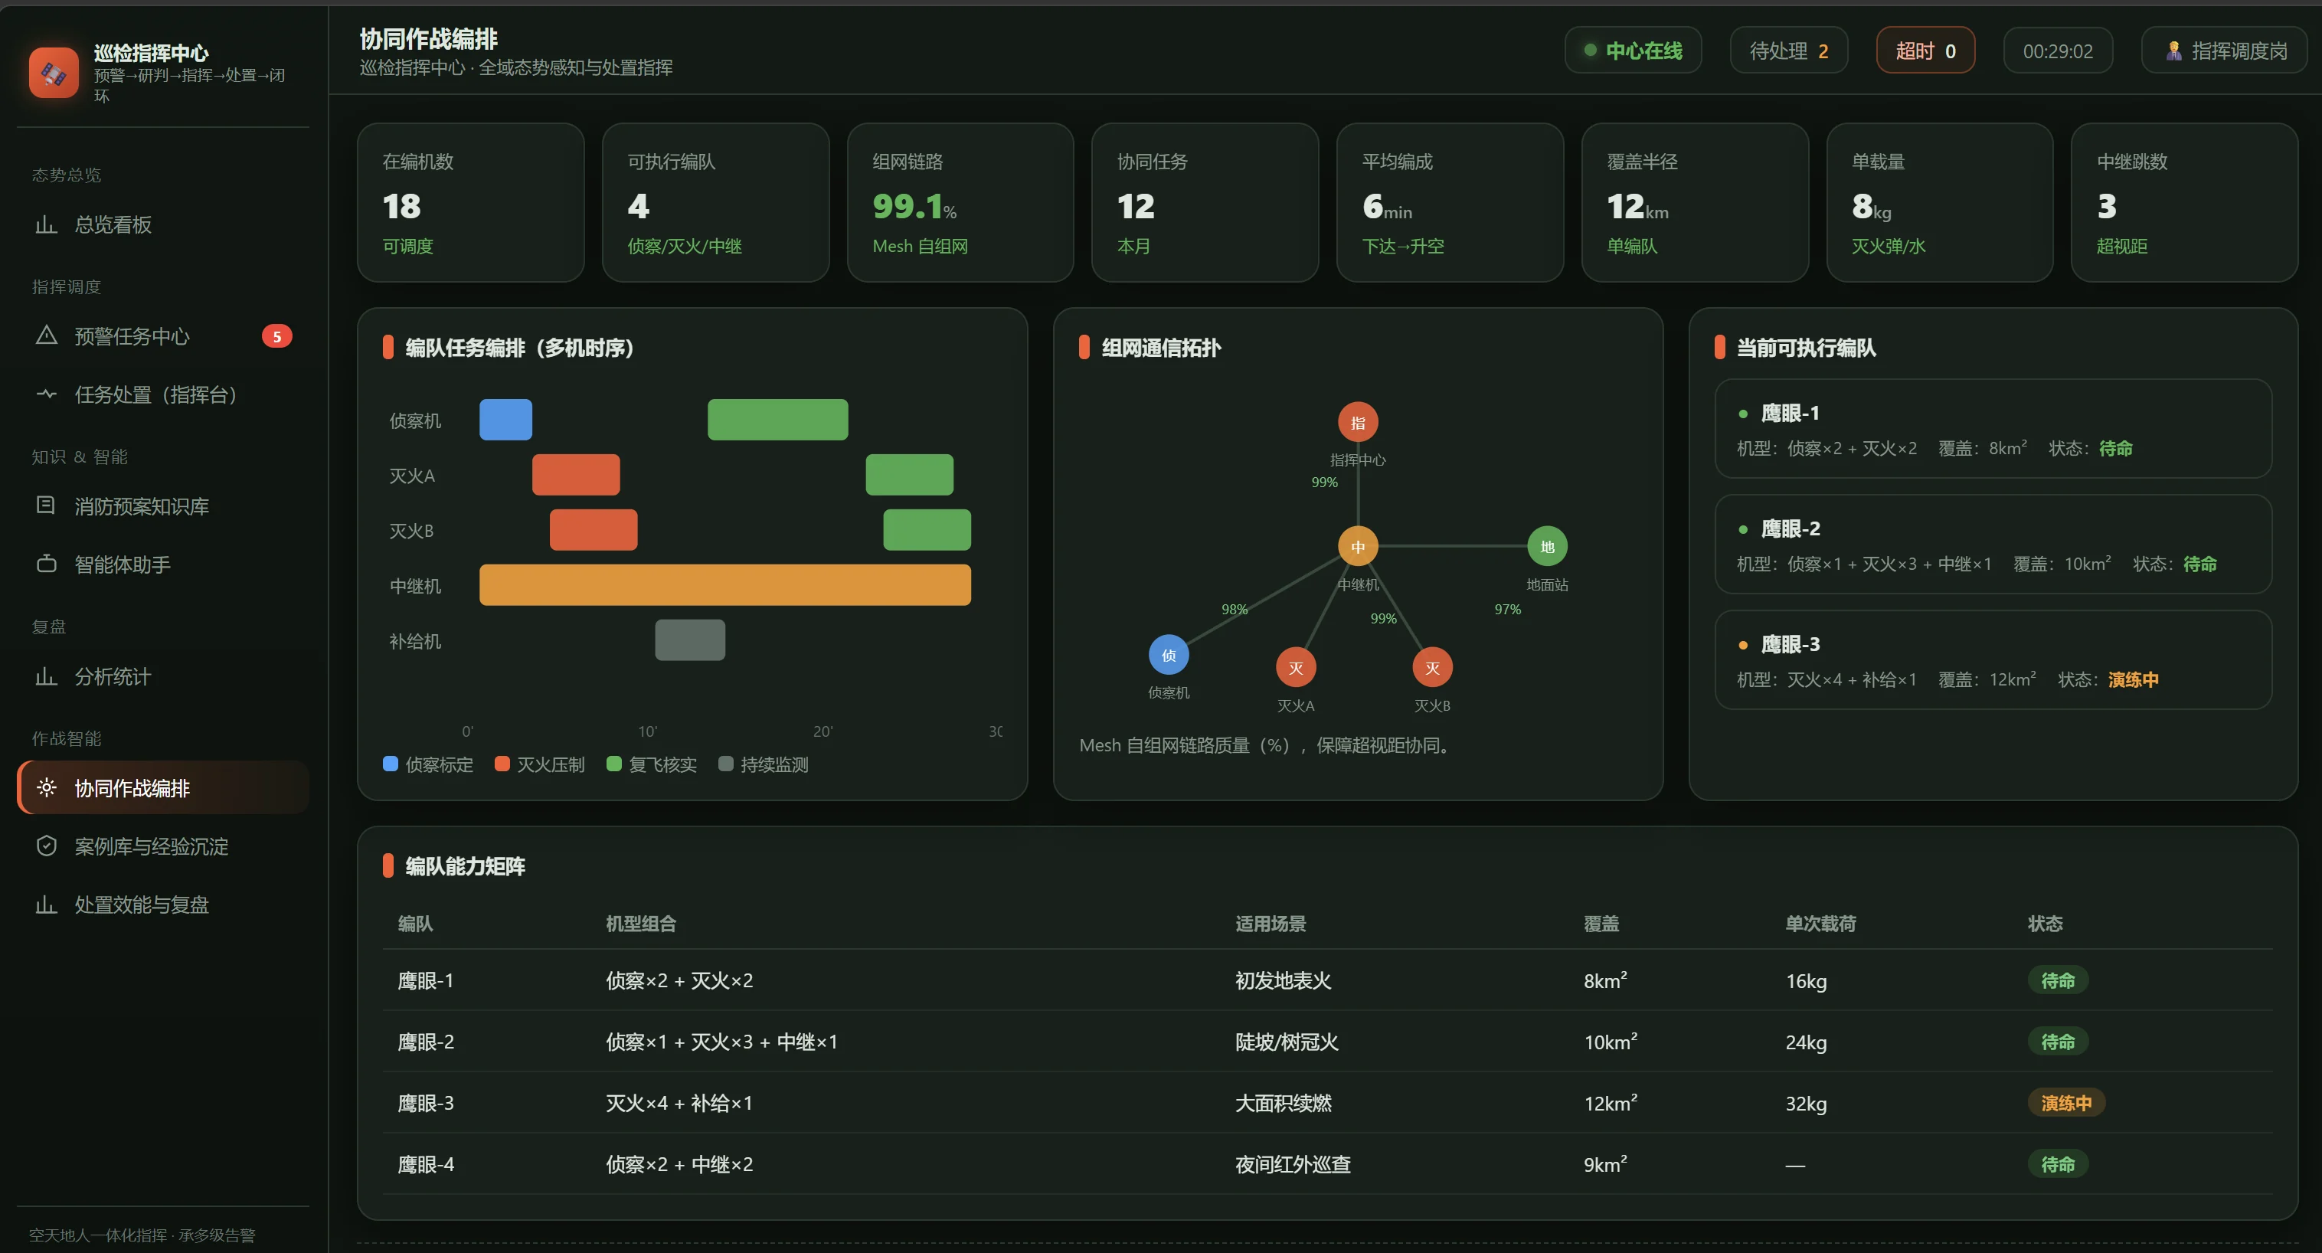The height and width of the screenshot is (1253, 2322).
Task: Select the 地 ground station topology node
Action: [x=1547, y=546]
